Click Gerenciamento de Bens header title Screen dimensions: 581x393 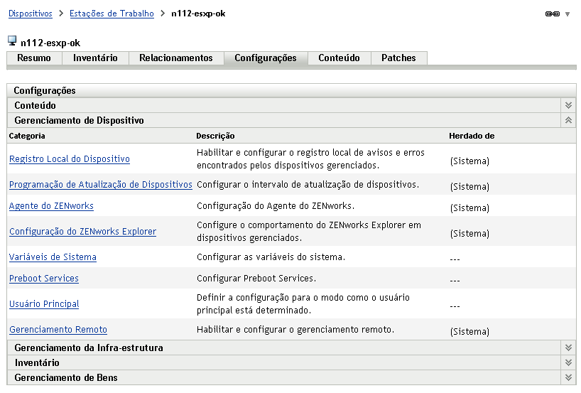click(66, 377)
